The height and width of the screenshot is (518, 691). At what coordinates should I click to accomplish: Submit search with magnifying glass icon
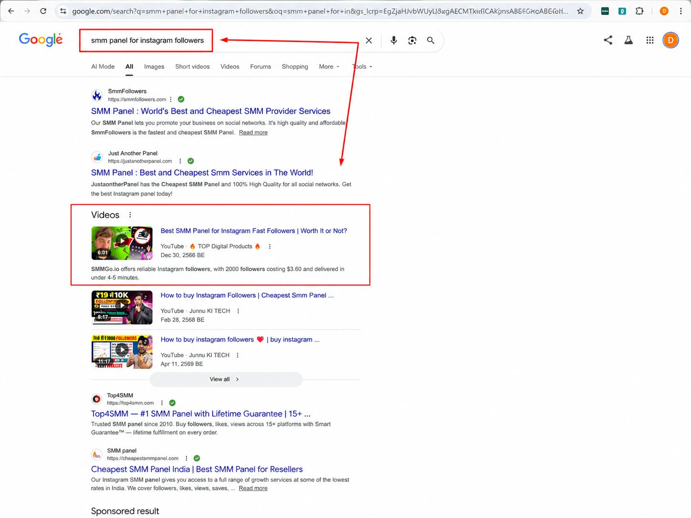[x=430, y=41]
